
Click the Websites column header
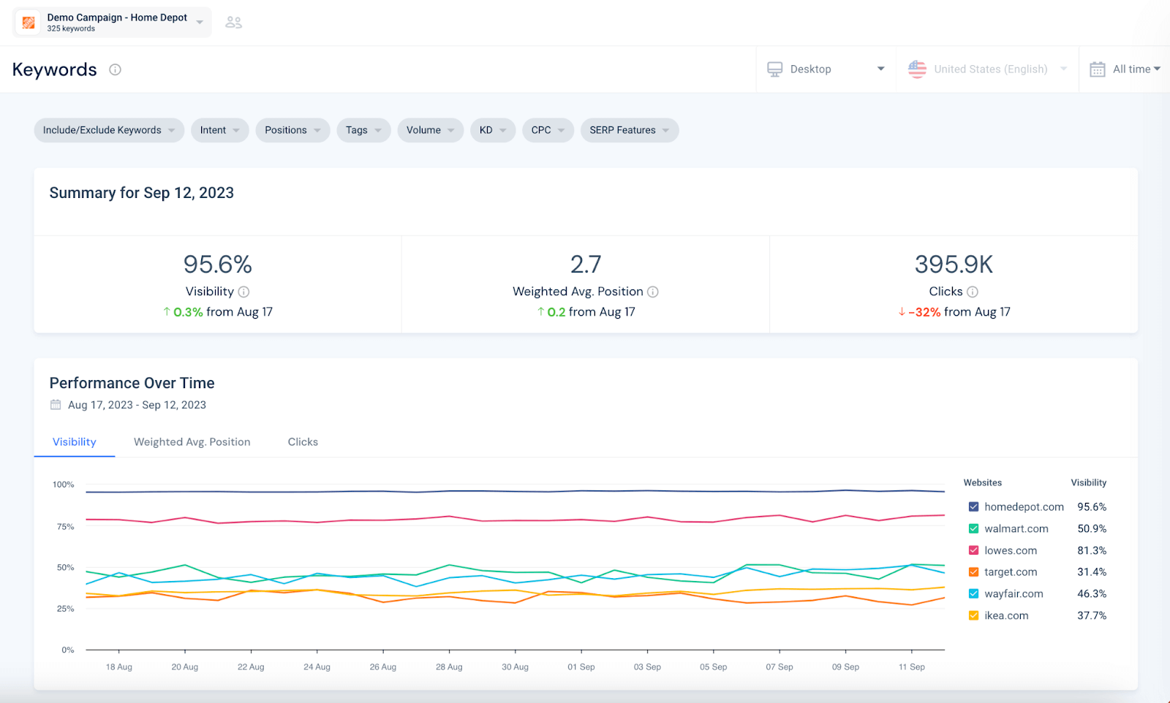(983, 483)
